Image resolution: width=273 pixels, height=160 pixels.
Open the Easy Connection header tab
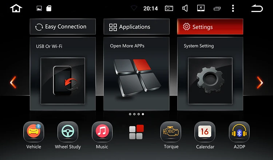coord(63,27)
